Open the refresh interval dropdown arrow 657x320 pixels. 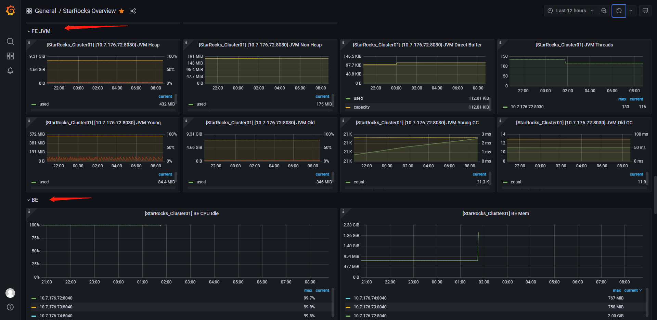coord(631,11)
